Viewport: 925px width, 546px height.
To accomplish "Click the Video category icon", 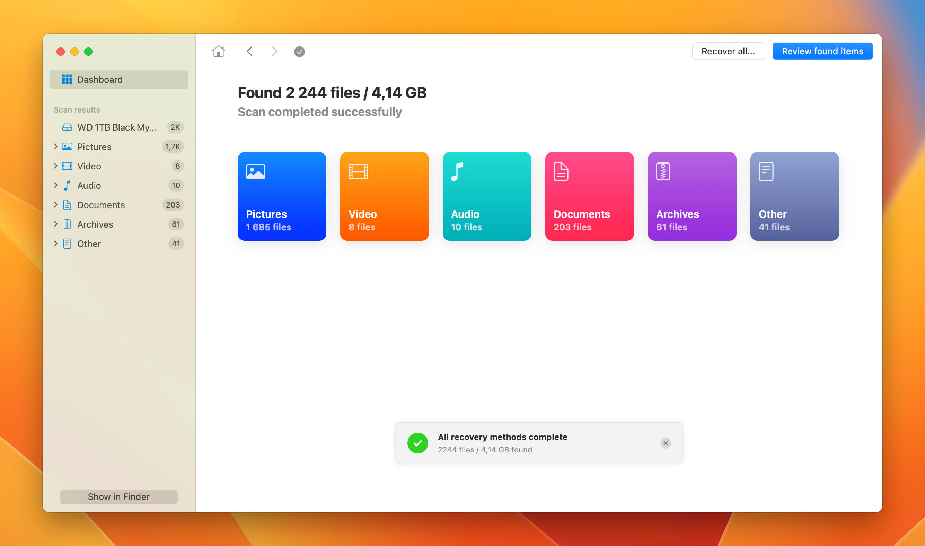I will tap(358, 172).
